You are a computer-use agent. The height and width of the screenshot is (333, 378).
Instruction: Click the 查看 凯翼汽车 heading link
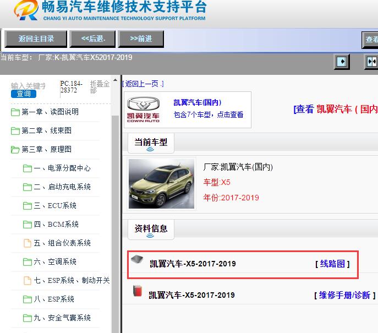pyautogui.click(x=336, y=109)
